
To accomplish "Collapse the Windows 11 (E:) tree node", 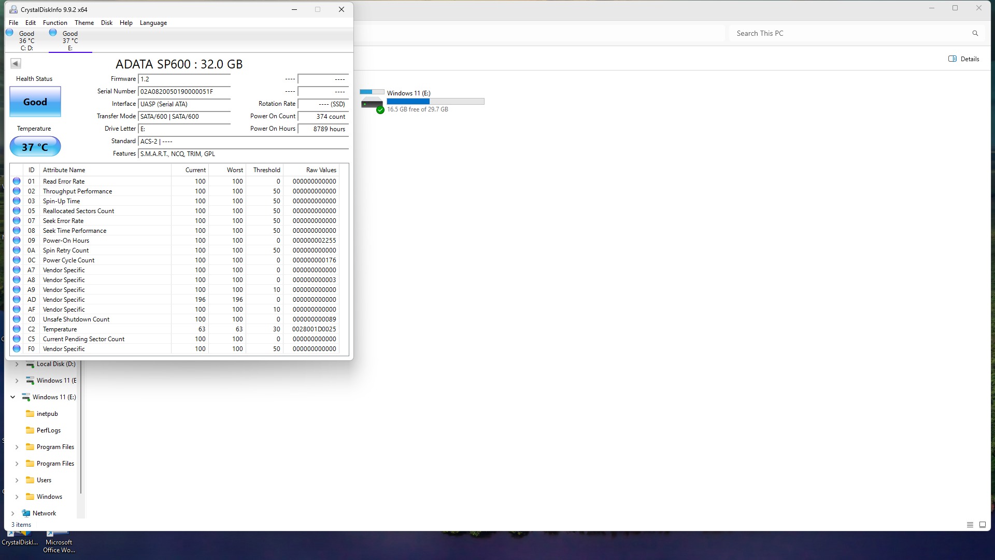I will pyautogui.click(x=12, y=397).
